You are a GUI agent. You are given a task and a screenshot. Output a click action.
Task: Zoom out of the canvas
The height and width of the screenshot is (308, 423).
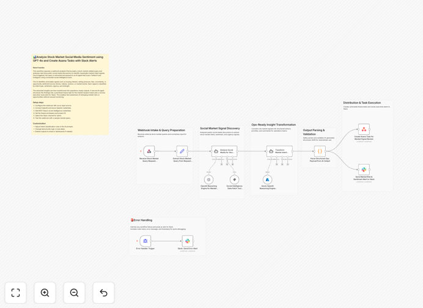click(74, 293)
